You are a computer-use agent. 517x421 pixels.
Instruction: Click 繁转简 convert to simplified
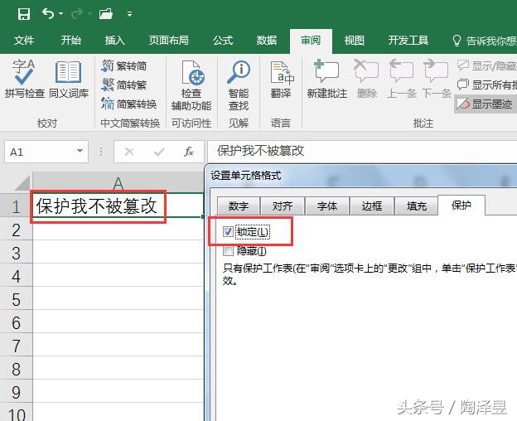point(124,66)
